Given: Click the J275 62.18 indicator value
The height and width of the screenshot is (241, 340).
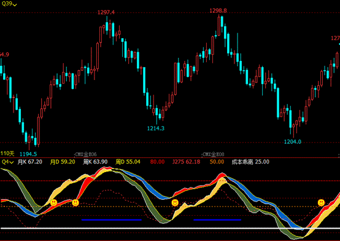Looking at the screenshot, I should pos(186,162).
